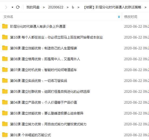This screenshot has width=149, height=140.
Task: Select folder icon for 第04课 建立产品优势
Action: click(x=5, y=102)
